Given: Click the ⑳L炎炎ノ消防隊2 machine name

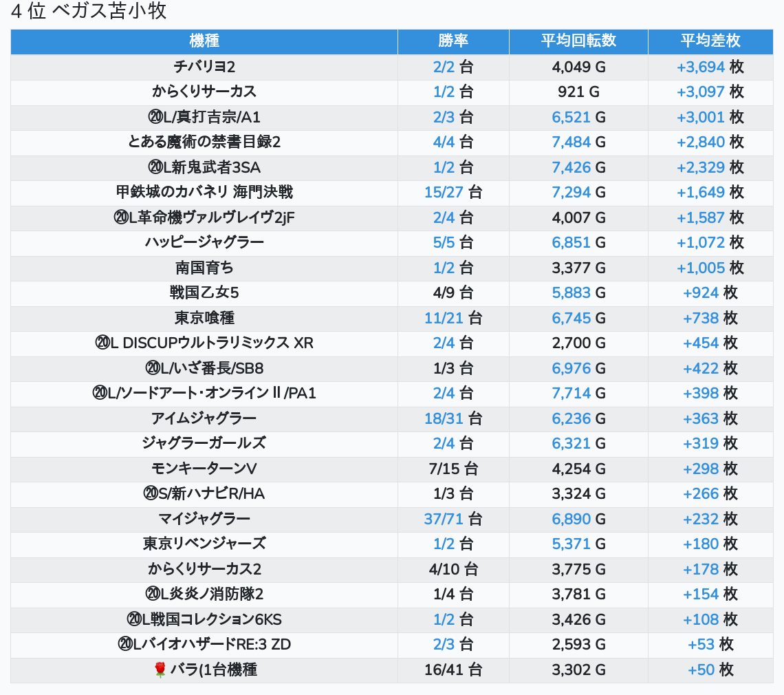Looking at the screenshot, I should pos(204,595).
